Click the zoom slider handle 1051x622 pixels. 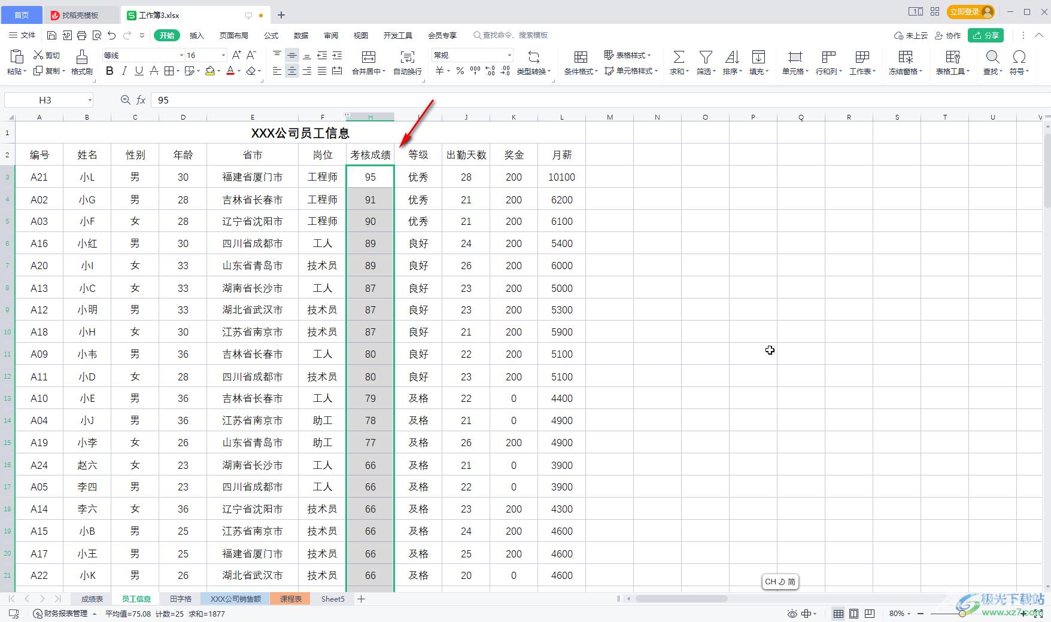pos(961,614)
